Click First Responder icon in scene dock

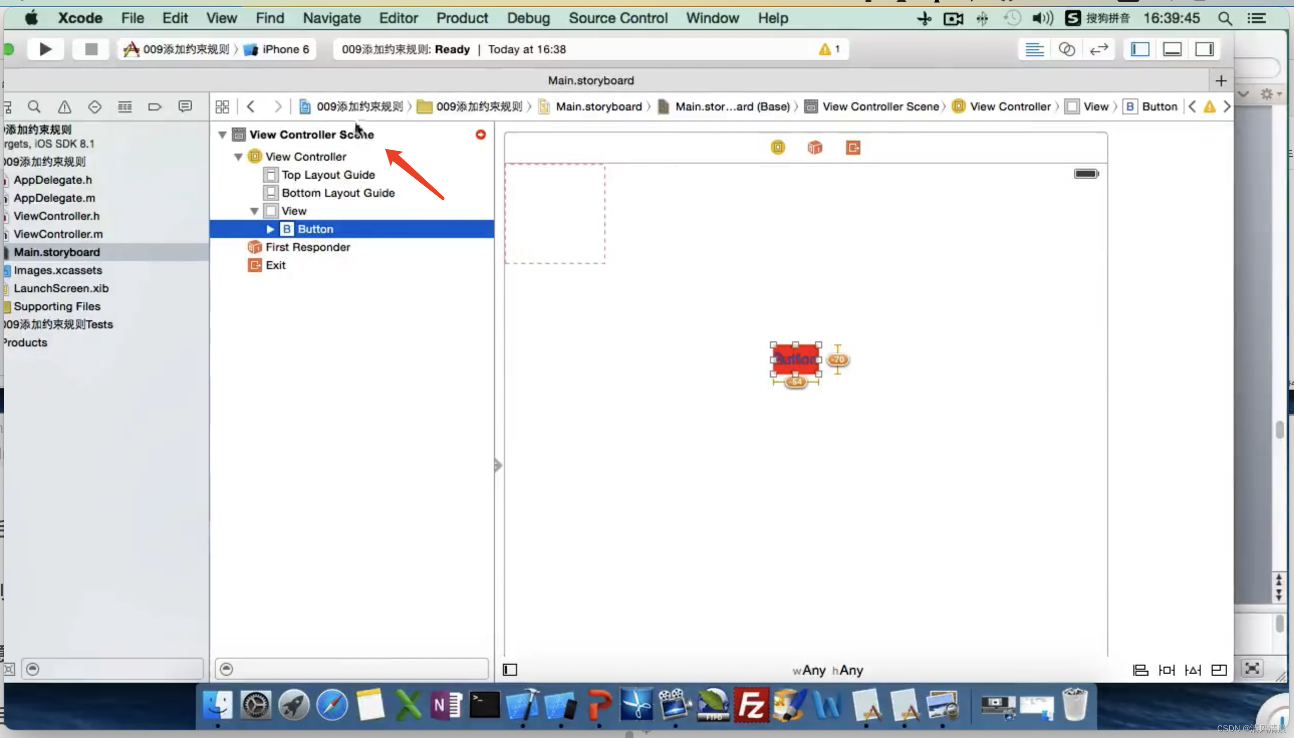point(815,148)
